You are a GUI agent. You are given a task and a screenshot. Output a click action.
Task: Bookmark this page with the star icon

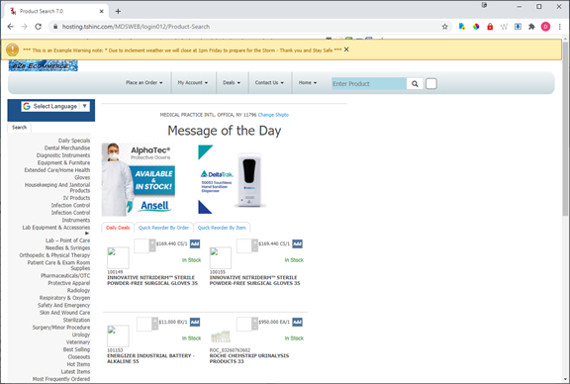444,27
